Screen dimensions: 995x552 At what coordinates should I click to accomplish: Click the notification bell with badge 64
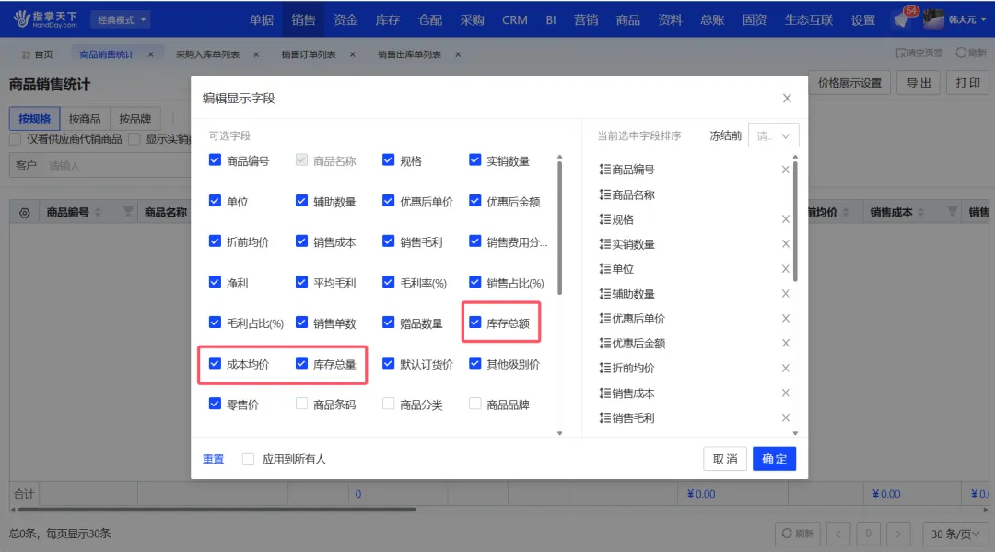[902, 19]
